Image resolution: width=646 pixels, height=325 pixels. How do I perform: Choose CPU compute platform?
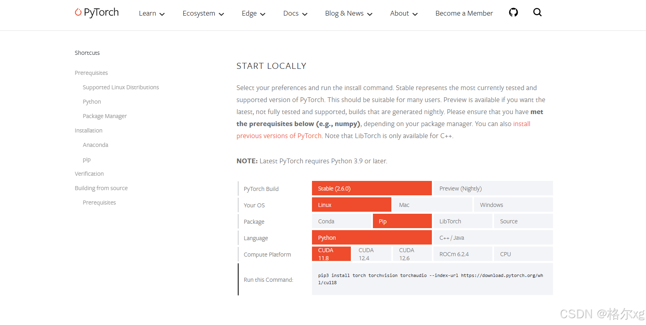tap(523, 254)
